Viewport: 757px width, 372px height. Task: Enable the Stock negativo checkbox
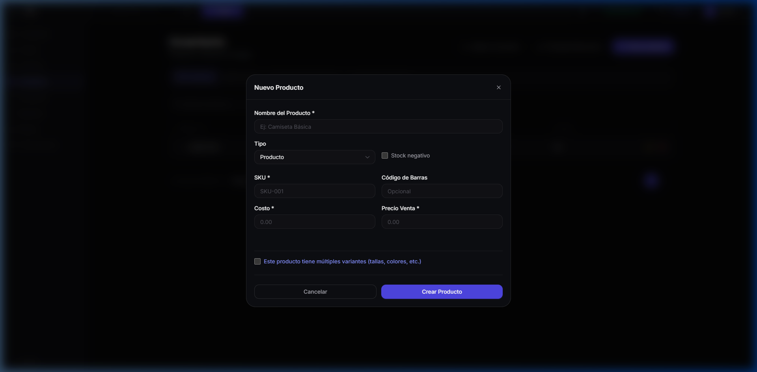385,155
